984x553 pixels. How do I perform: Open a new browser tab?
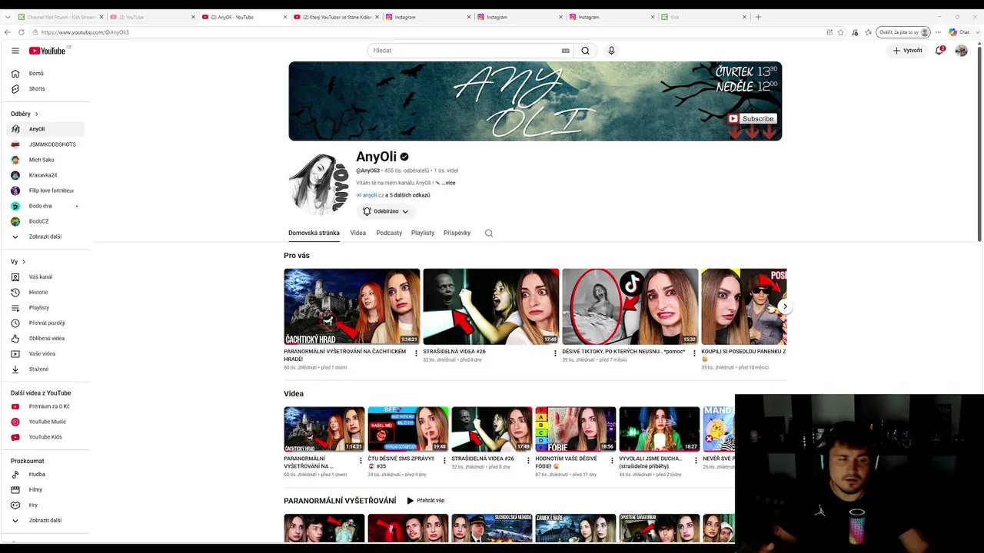point(758,17)
